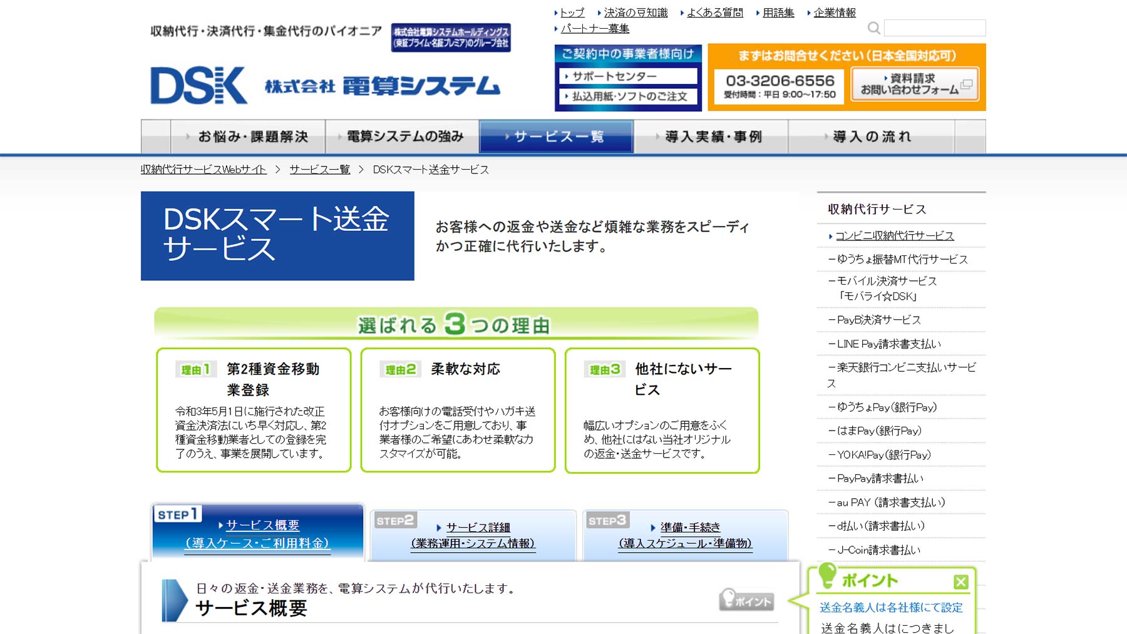This screenshot has height=634, width=1127.
Task: Click 理由1 第2種資金移動業登録 card
Action: tap(254, 410)
